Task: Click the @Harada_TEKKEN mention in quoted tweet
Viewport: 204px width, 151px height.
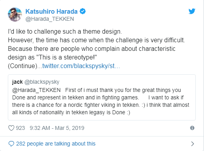Action: pyautogui.click(x=36, y=90)
